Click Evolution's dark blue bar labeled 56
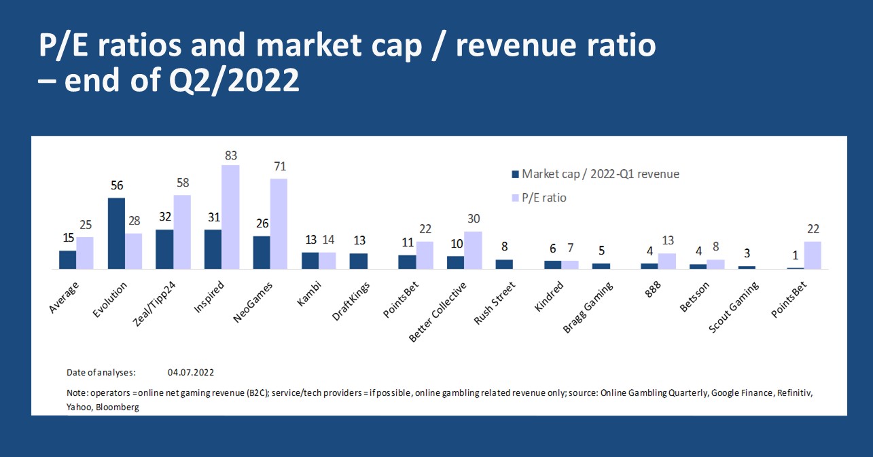The height and width of the screenshot is (457, 873). coord(116,234)
